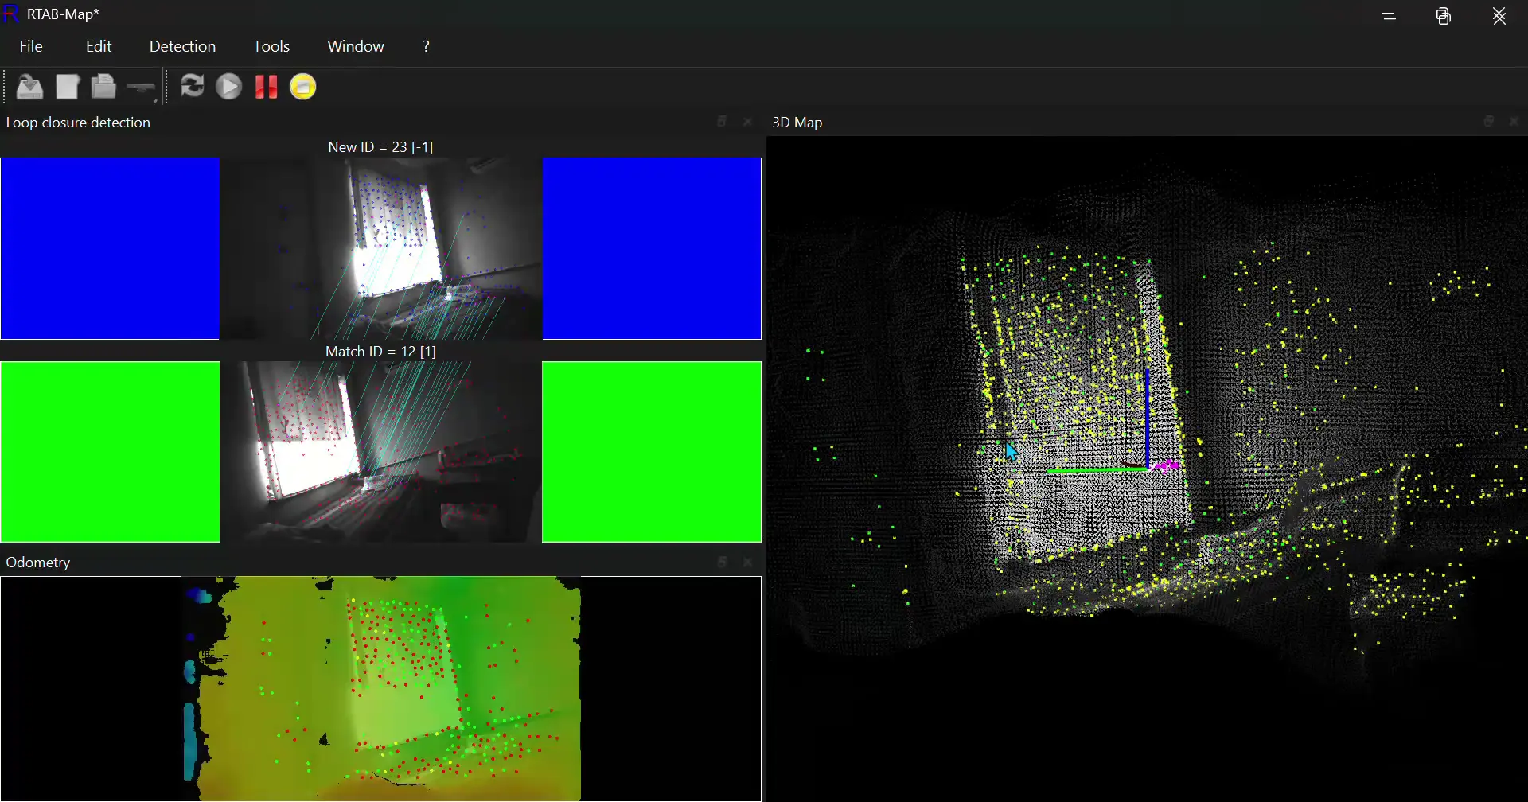Open the ? help menu

point(427,46)
